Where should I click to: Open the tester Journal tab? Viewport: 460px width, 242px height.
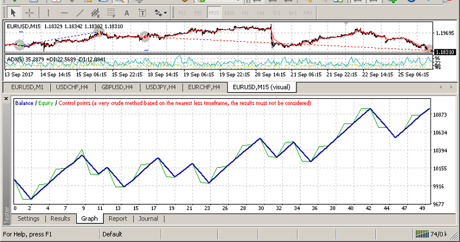tap(148, 219)
